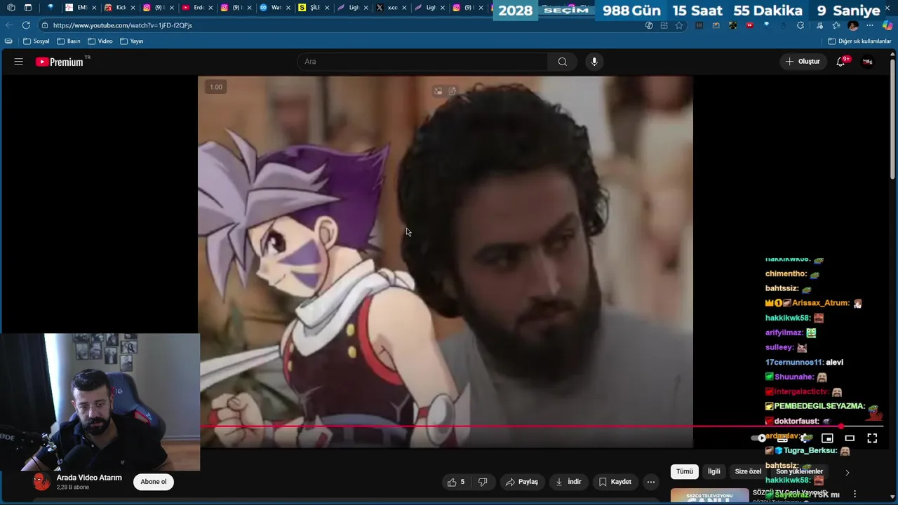Expand more filter chips with right chevron
This screenshot has width=898, height=505.
847,472
